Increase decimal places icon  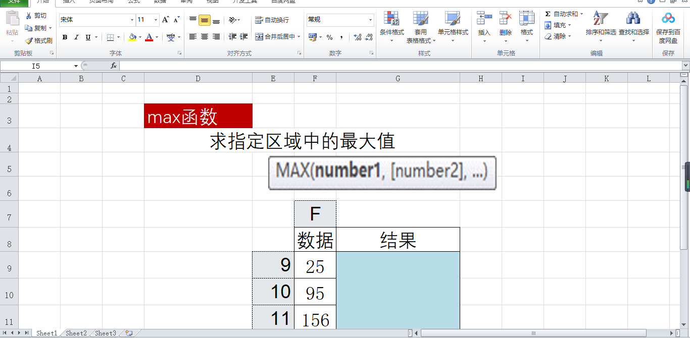click(358, 37)
